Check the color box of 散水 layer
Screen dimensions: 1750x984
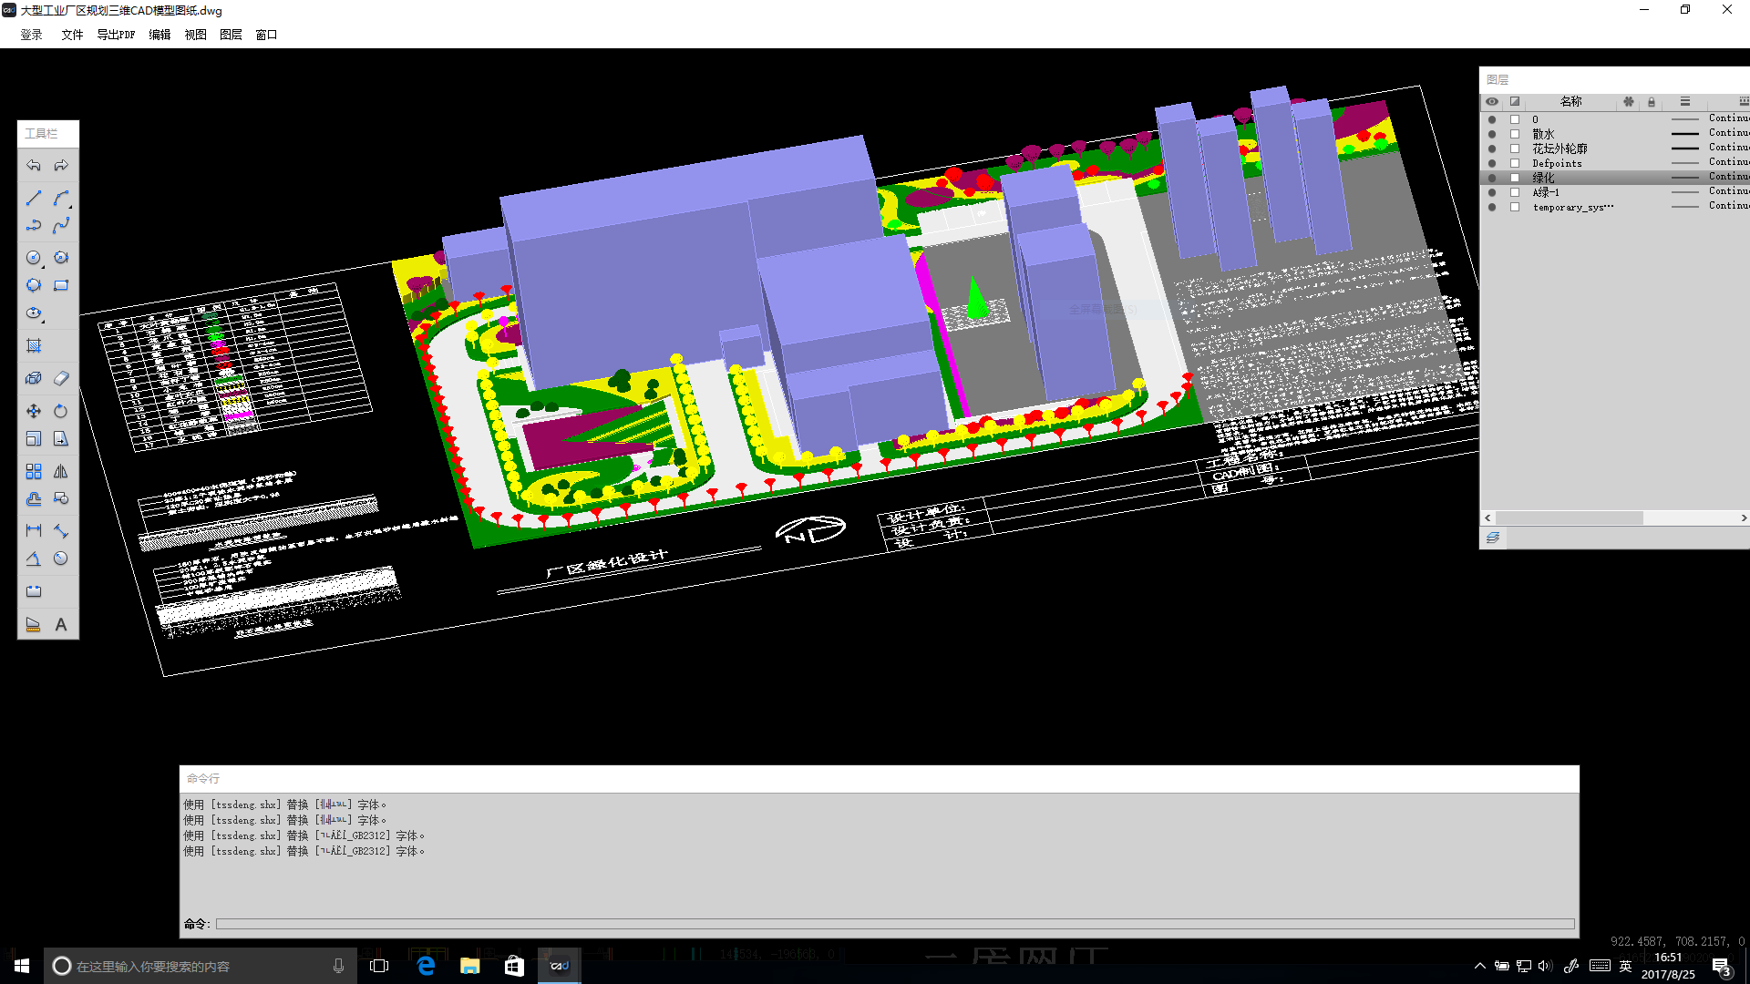1515,134
